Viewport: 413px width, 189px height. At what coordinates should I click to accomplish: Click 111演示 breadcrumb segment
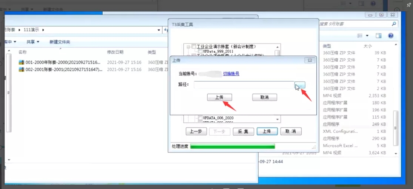coord(31,30)
